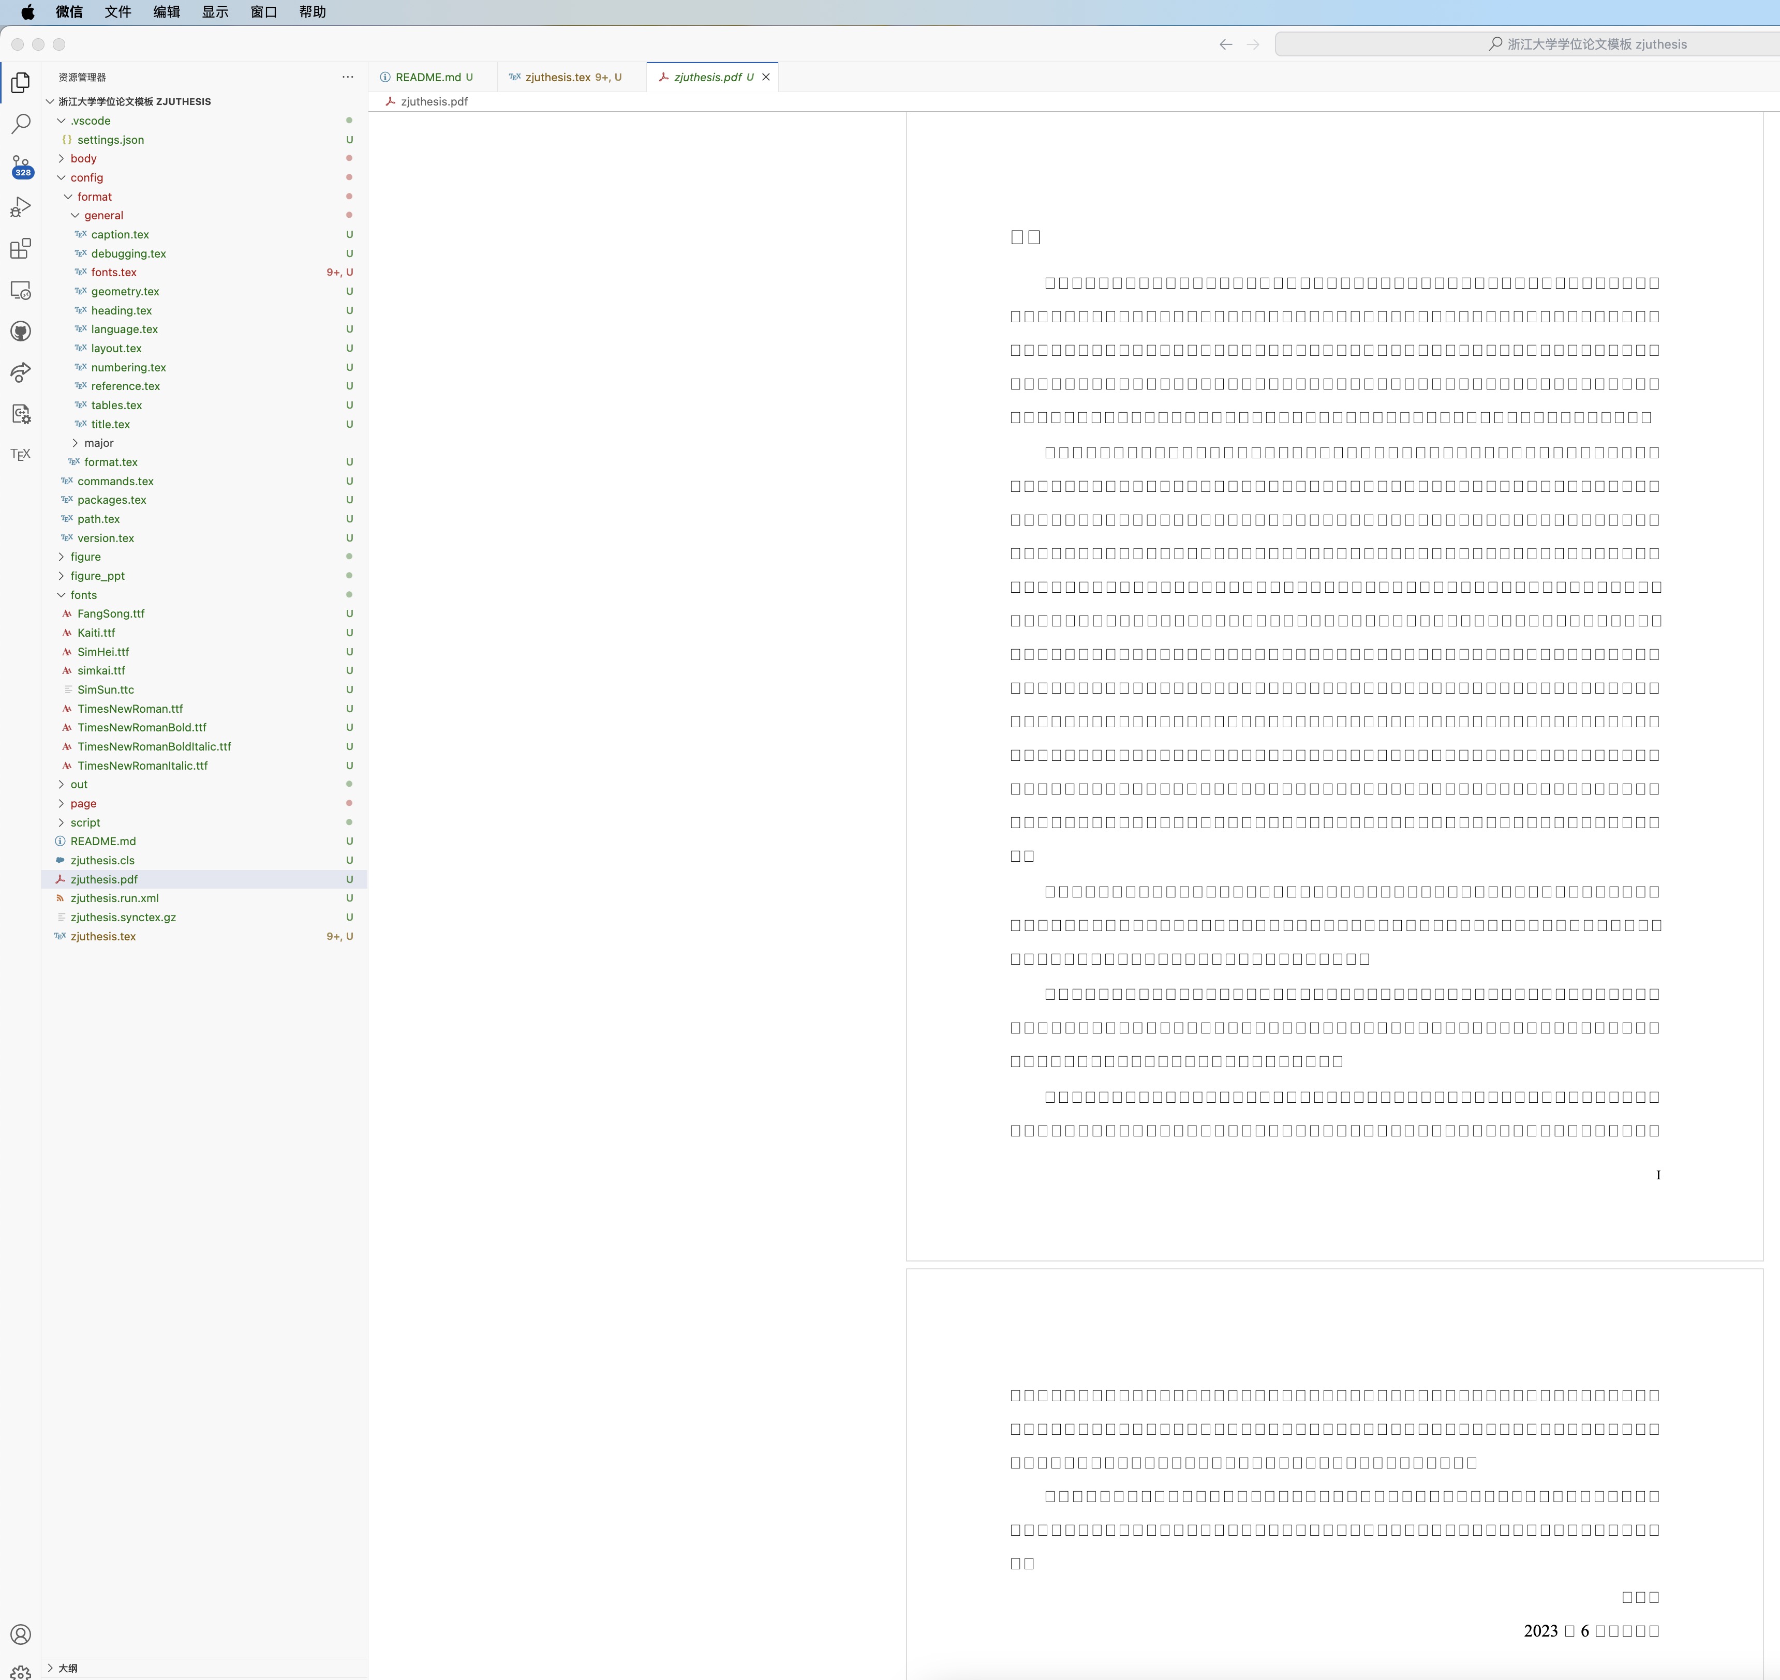The height and width of the screenshot is (1680, 1780).
Task: Click the back navigation arrow
Action: (1225, 44)
